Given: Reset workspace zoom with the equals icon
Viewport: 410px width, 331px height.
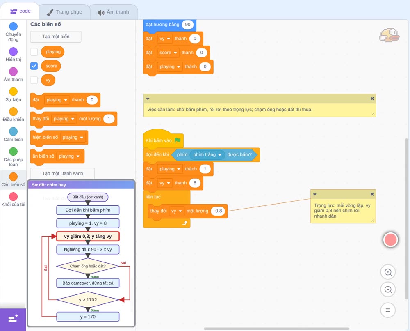Looking at the screenshot, I should [388, 310].
